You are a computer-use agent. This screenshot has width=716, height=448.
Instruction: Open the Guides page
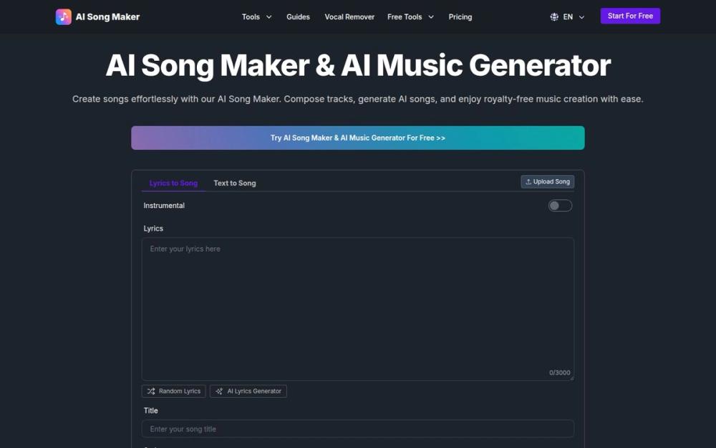(x=298, y=16)
